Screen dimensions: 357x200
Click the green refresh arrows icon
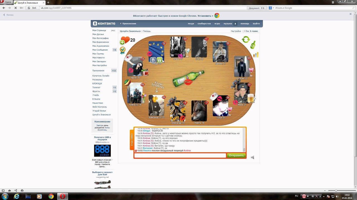[x=246, y=39]
